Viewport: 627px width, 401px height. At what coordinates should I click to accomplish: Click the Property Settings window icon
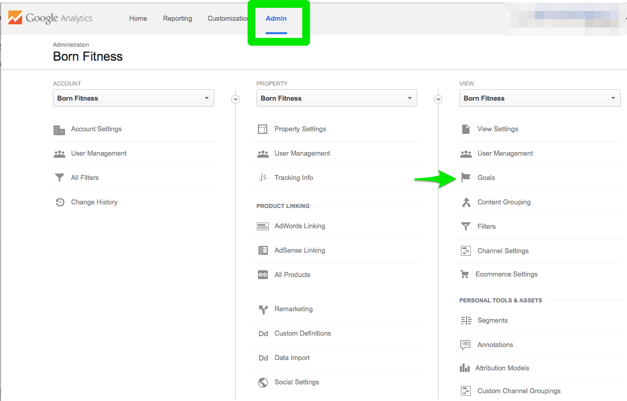click(x=263, y=129)
